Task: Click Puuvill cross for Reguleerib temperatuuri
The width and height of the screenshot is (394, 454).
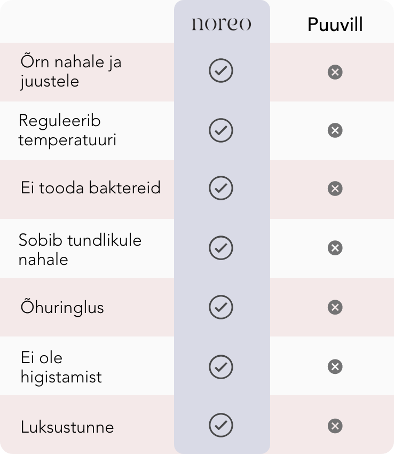Action: coord(335,130)
